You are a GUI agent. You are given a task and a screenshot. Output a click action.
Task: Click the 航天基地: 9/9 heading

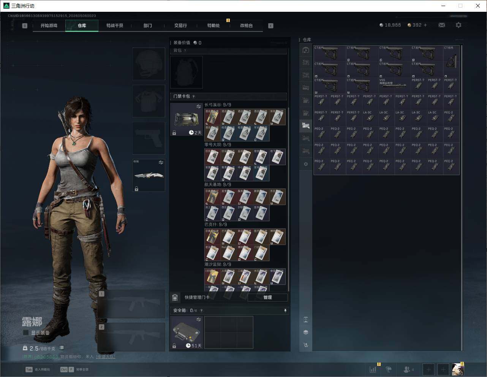218,185
